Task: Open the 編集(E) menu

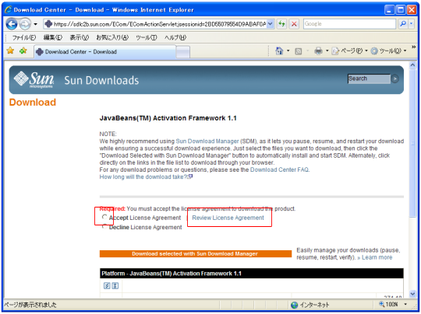Action: (x=53, y=37)
